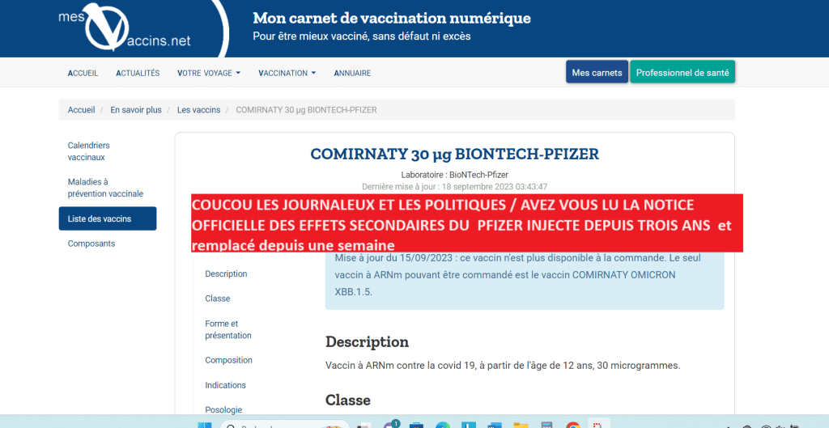Follow the Accueil breadcrumb link
This screenshot has height=428, width=829.
coord(81,110)
